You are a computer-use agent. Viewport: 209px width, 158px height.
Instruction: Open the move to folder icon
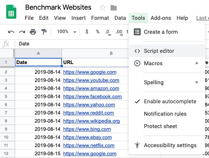114,8
